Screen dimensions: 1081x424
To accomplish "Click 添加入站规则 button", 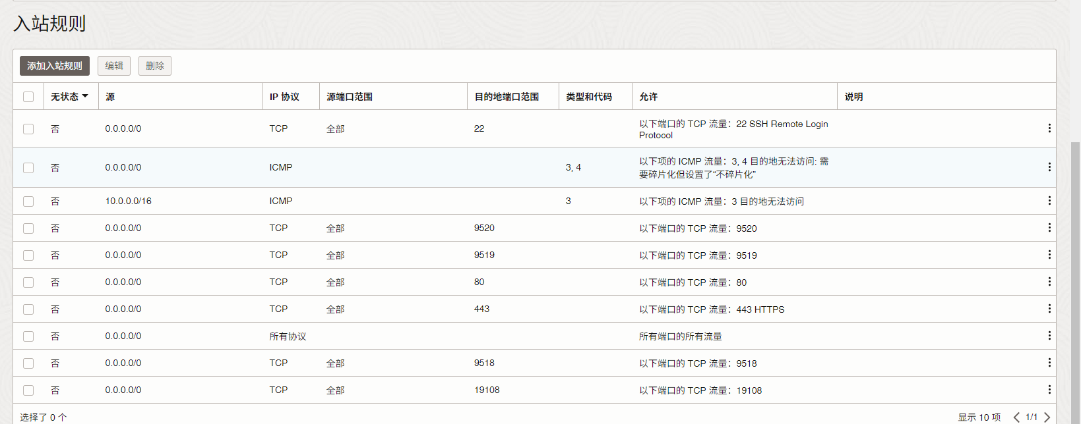I will pyautogui.click(x=55, y=66).
